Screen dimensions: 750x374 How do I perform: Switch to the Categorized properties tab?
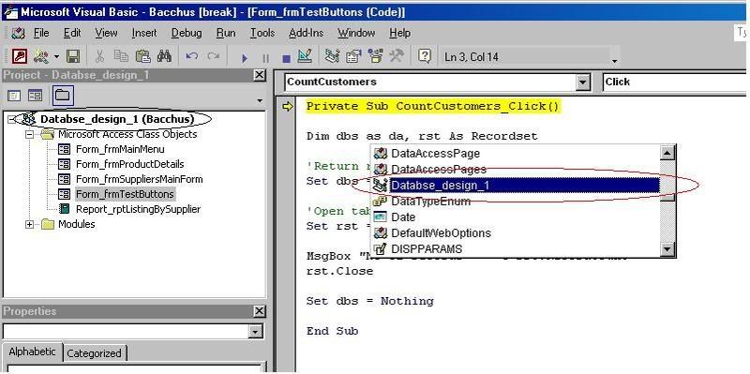pyautogui.click(x=95, y=354)
